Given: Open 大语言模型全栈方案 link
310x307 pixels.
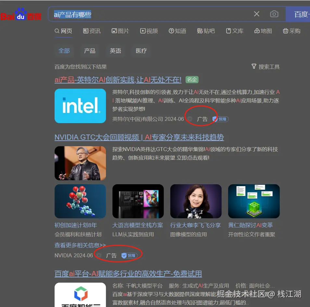Looking at the screenshot, I should (137, 225).
